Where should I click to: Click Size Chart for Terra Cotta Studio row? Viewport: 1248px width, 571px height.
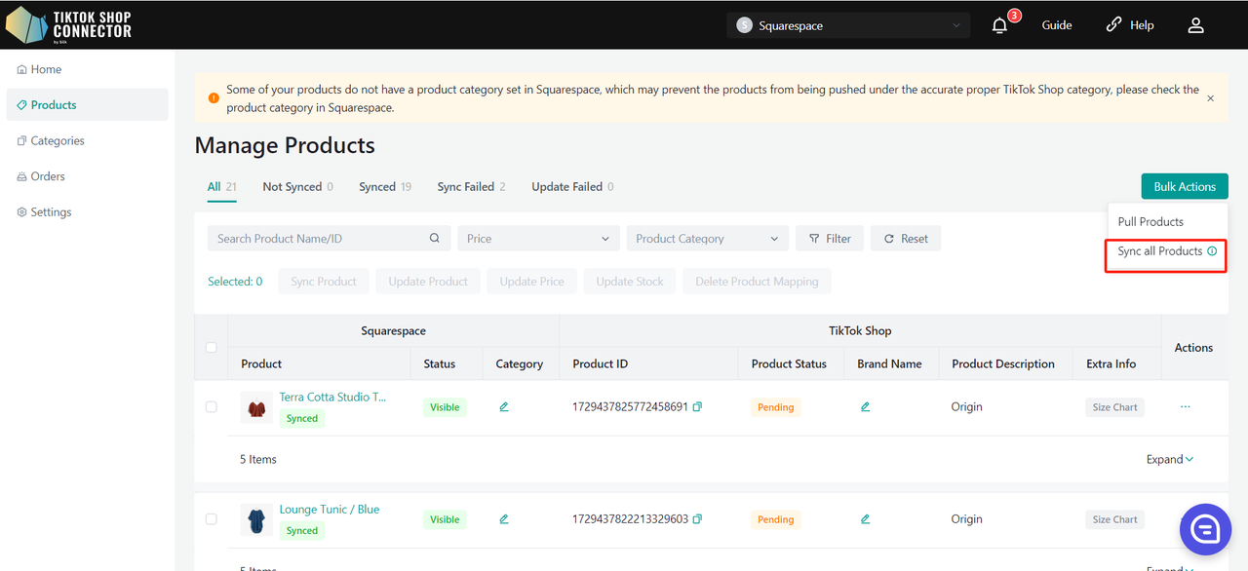[x=1114, y=407]
